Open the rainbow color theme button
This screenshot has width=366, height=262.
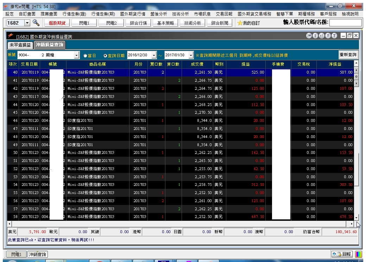tap(359, 254)
